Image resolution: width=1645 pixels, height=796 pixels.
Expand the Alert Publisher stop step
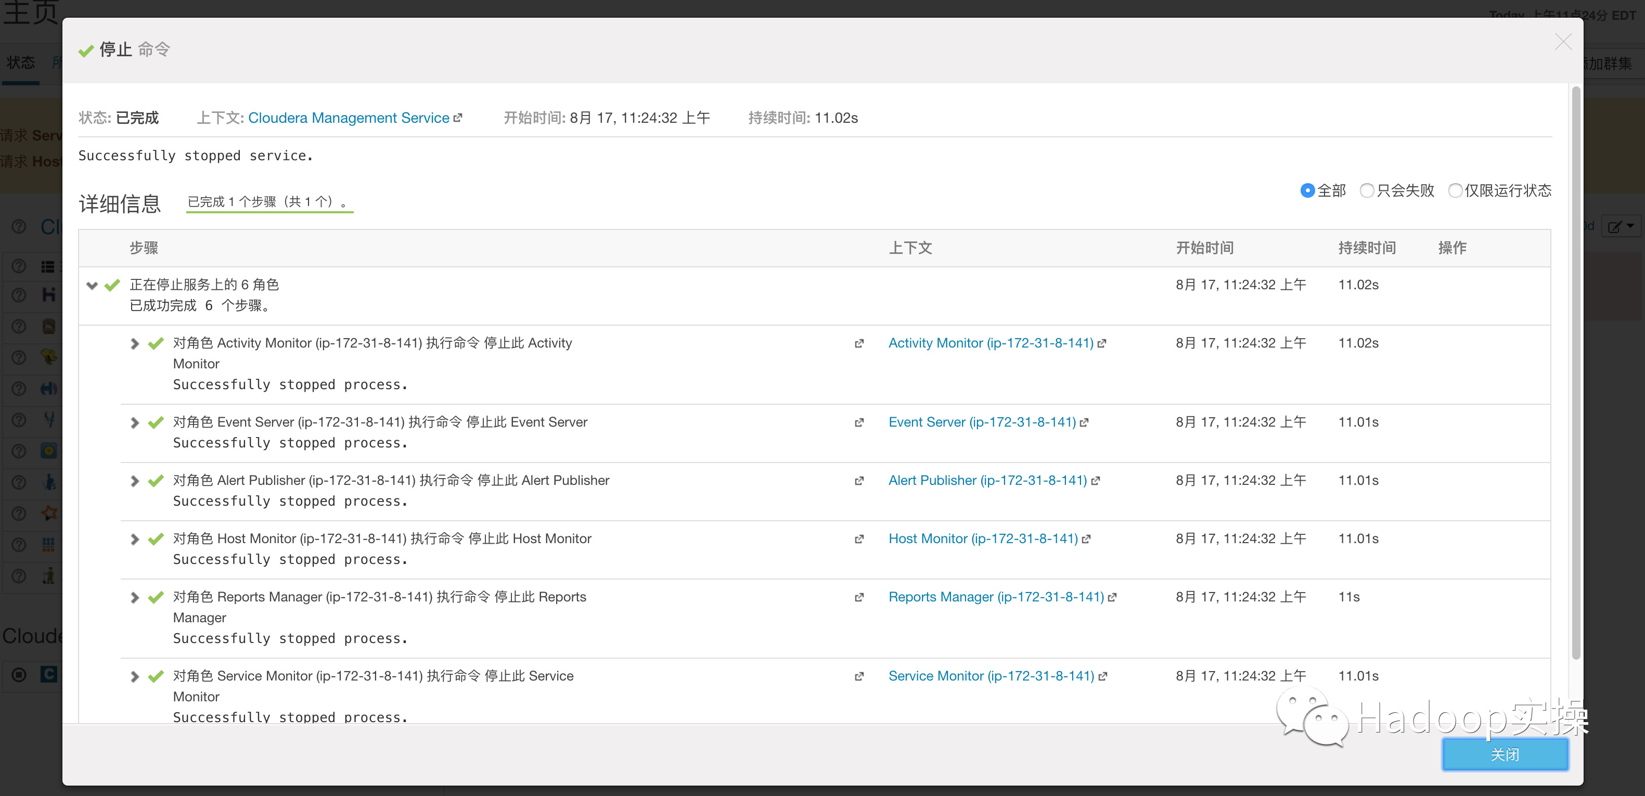134,481
